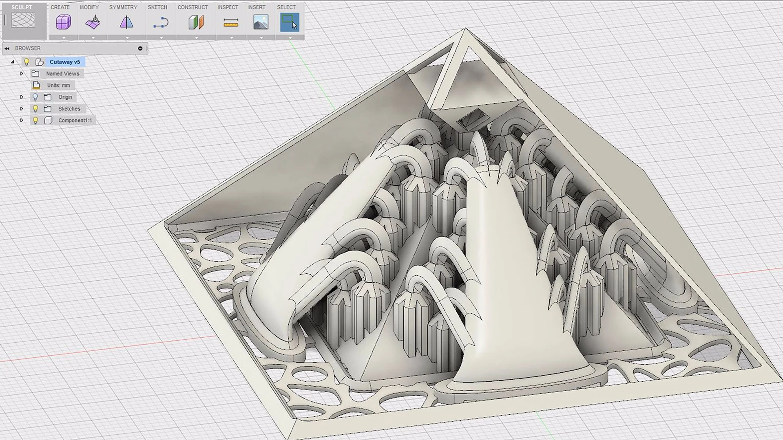The height and width of the screenshot is (440, 783).
Task: Open the INSPECT menu label
Action: (228, 7)
